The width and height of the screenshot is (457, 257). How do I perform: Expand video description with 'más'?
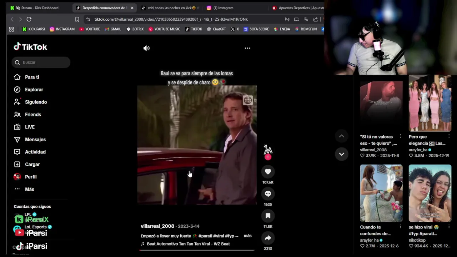coord(247,236)
